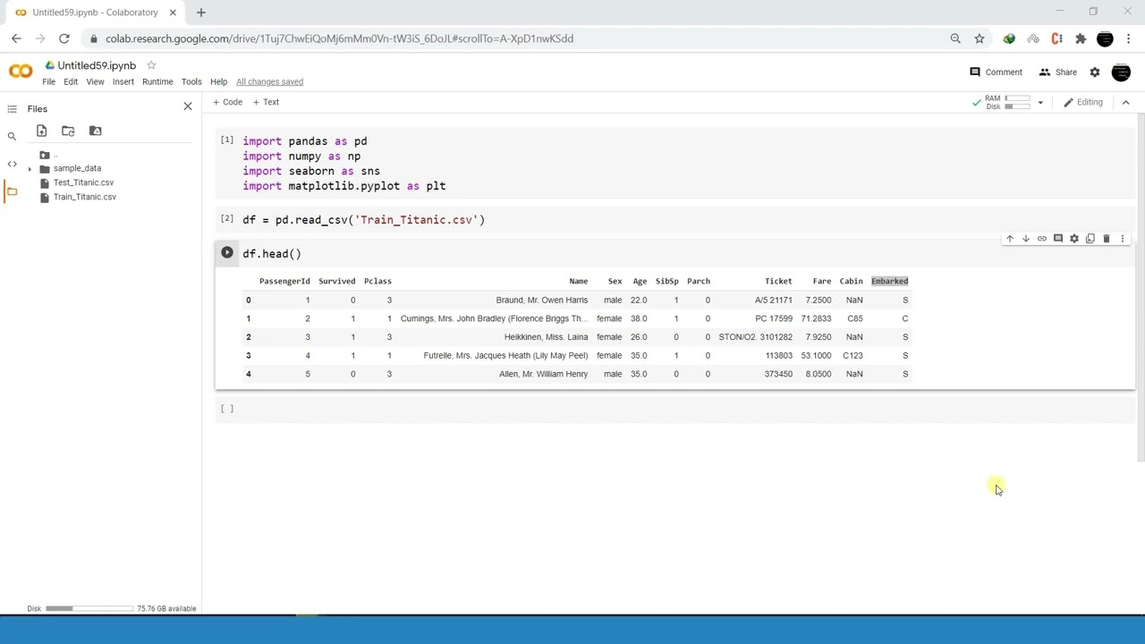Select Test_Titanic.csv file
Viewport: 1145px width, 644px height.
[x=83, y=182]
